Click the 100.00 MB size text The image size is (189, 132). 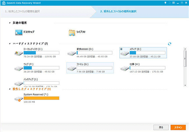pos(29,102)
